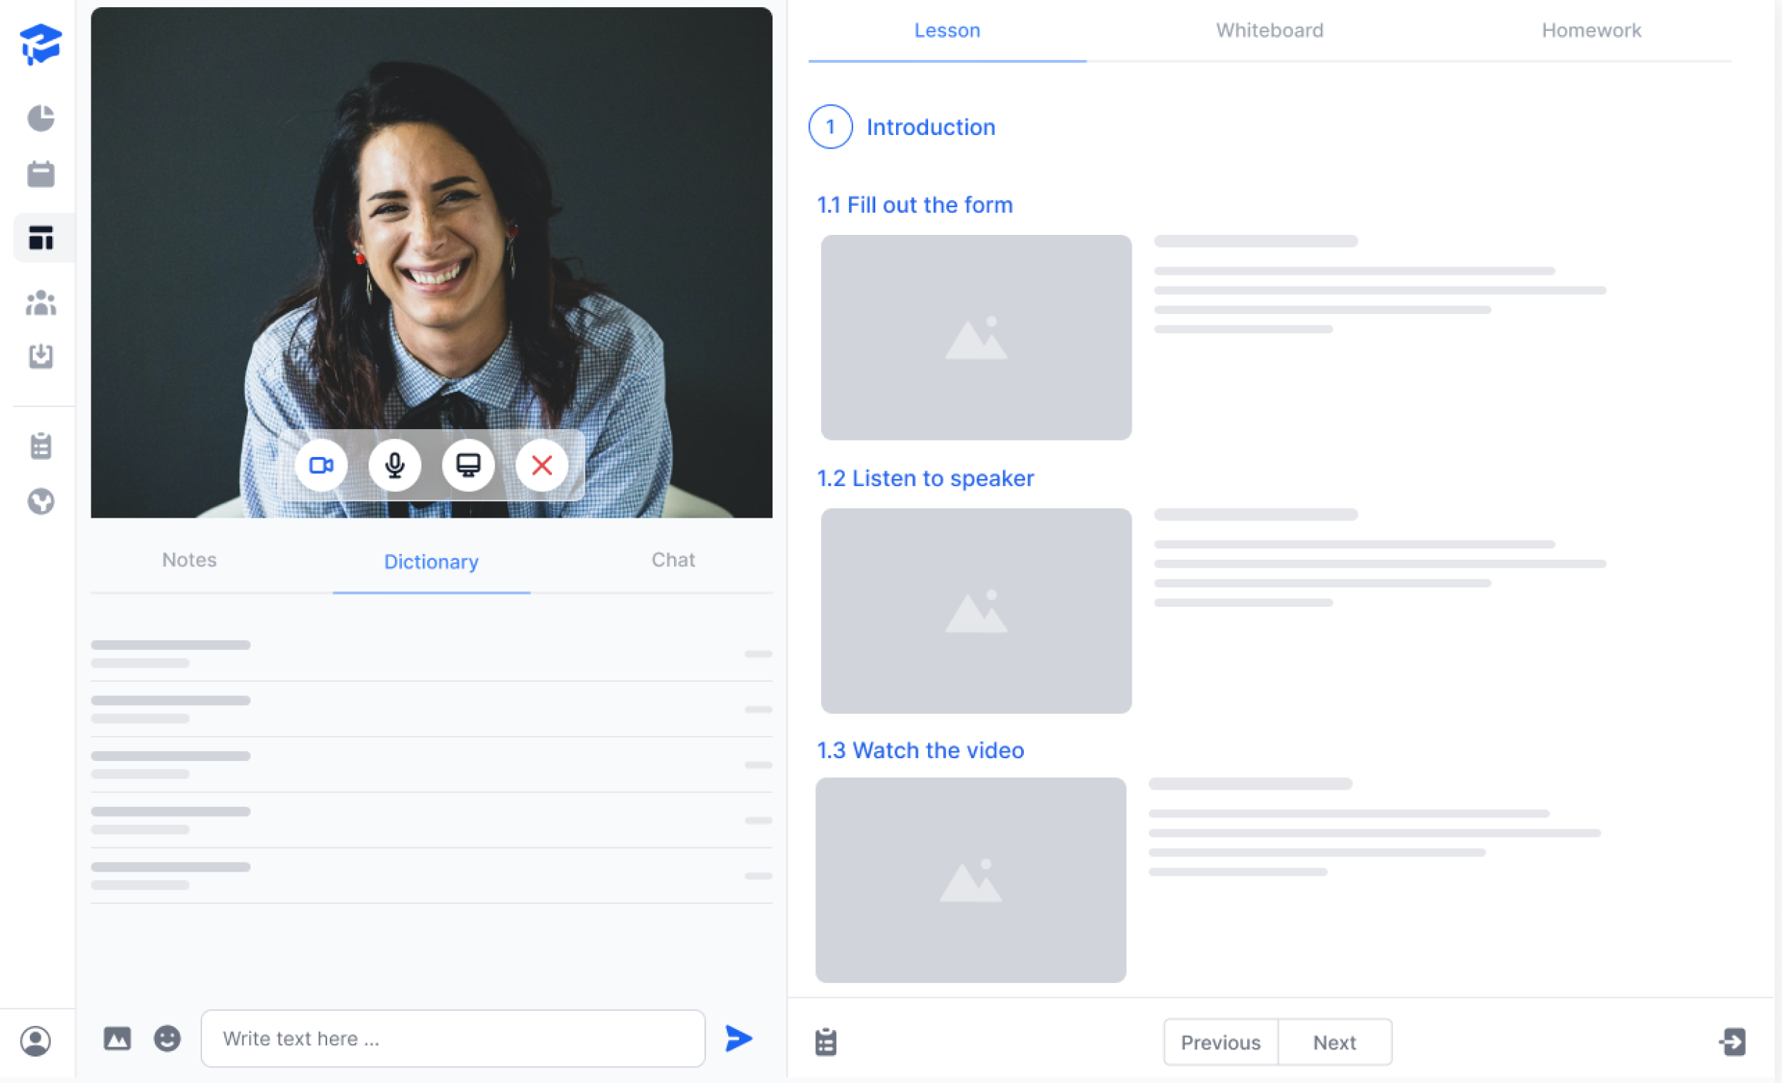Image resolution: width=1782 pixels, height=1083 pixels.
Task: Open 1.1 Fill out the form heading
Action: tap(915, 205)
